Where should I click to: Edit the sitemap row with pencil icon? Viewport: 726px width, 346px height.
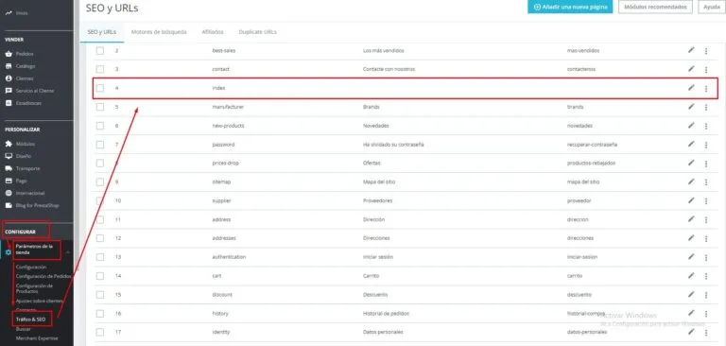point(691,182)
